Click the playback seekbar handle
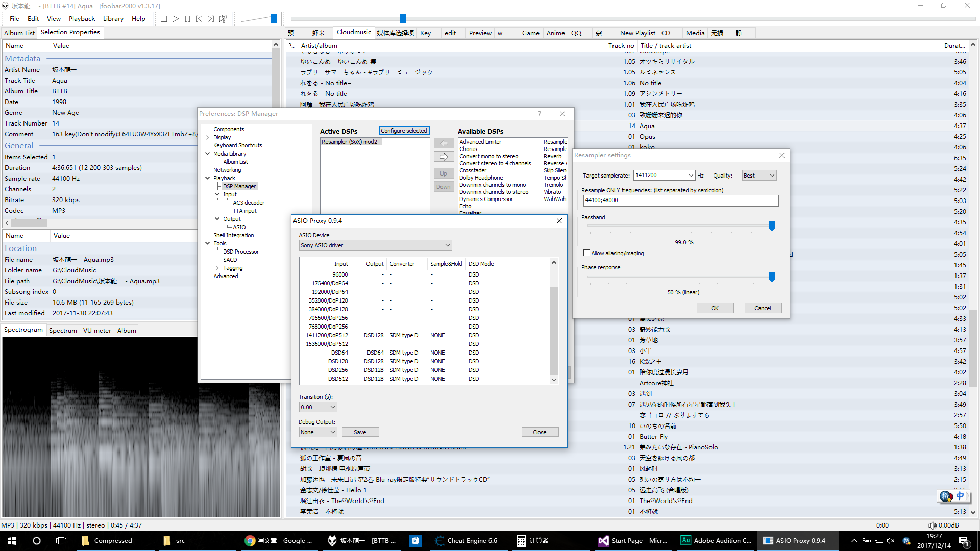 click(403, 19)
